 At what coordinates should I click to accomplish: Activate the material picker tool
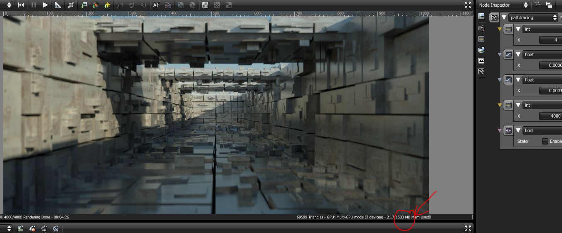(x=132, y=5)
